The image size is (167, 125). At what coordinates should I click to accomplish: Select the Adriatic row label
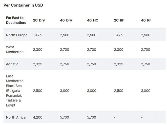[x=12, y=64]
